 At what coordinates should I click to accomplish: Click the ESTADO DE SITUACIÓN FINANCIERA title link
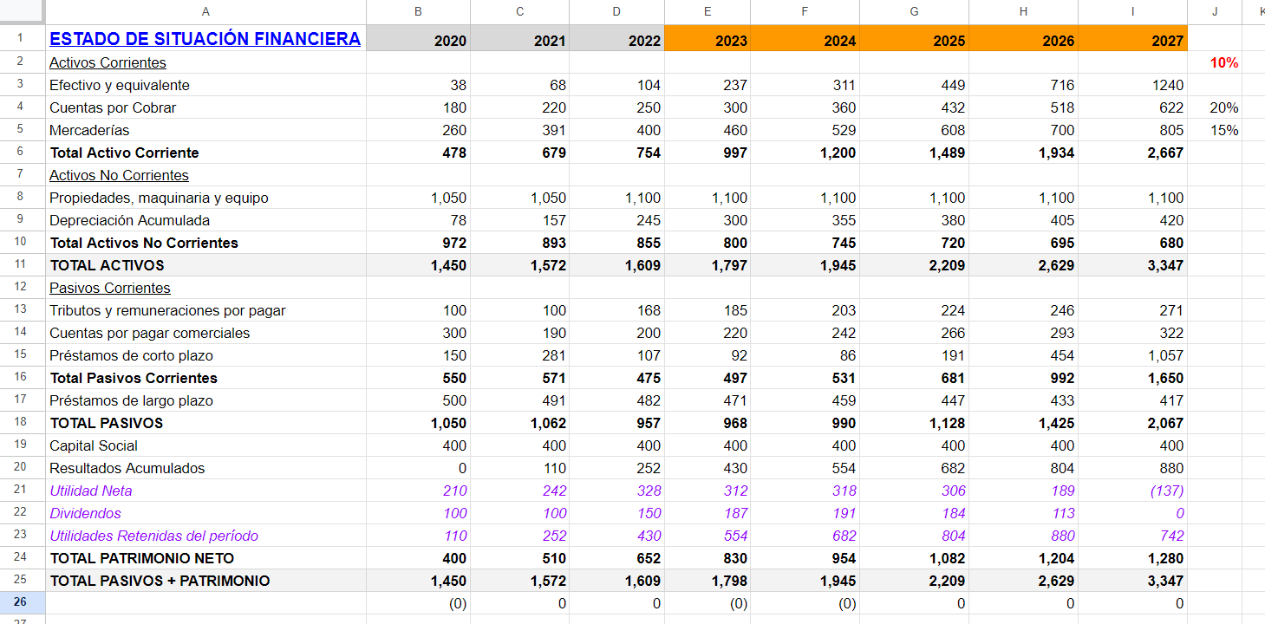205,39
